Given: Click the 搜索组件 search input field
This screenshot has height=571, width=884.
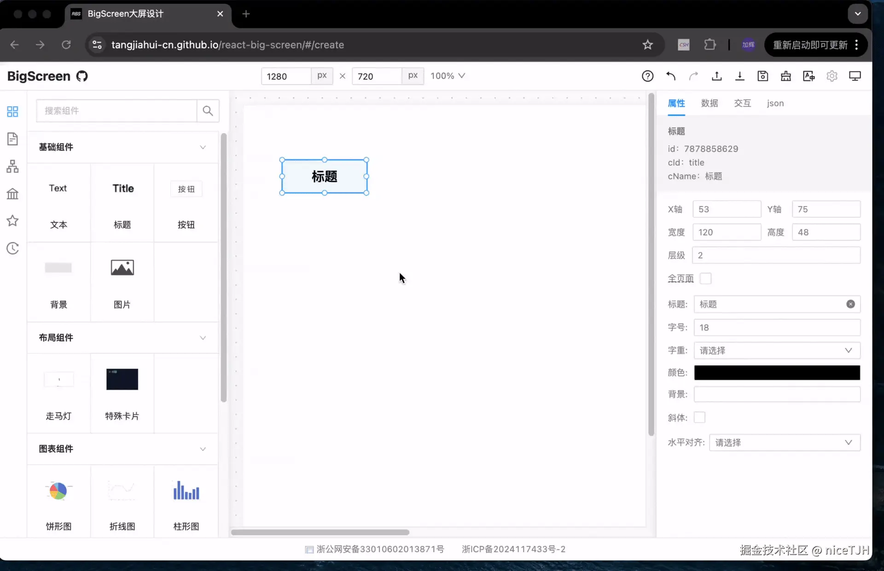Looking at the screenshot, I should click(116, 111).
